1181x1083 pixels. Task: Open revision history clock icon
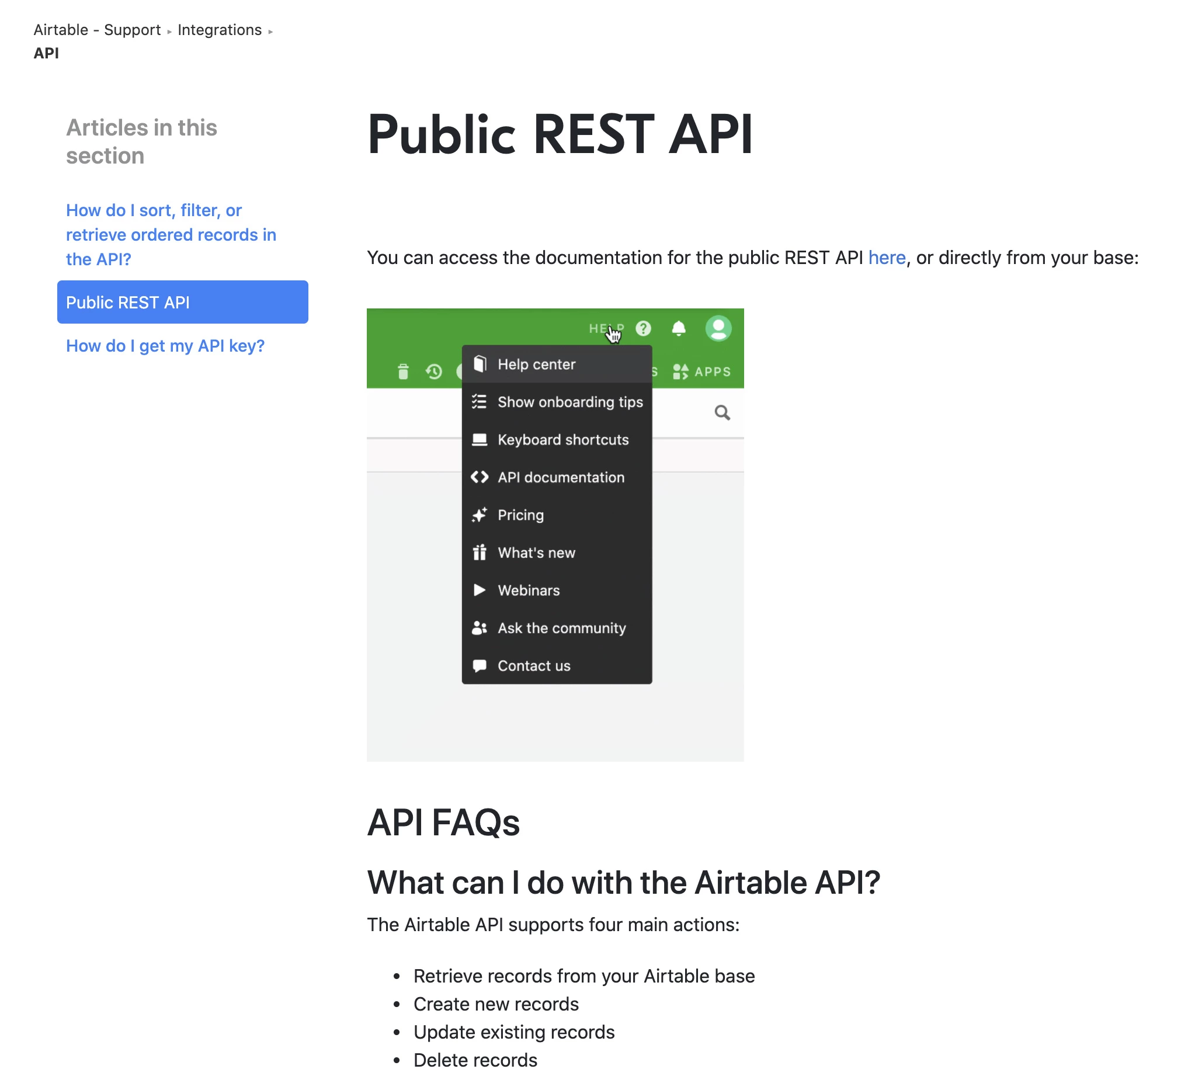[433, 372]
